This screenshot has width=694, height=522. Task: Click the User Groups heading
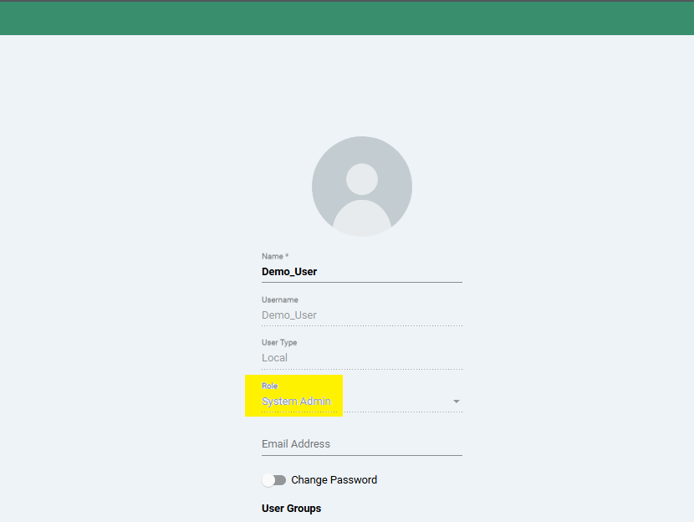(x=291, y=509)
